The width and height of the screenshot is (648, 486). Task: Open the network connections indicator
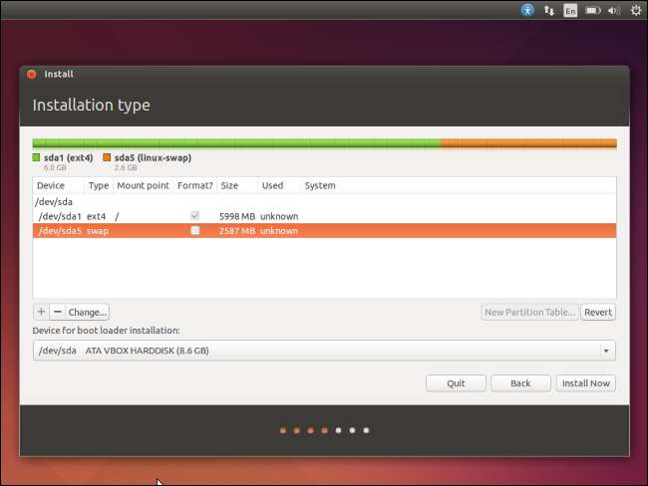[x=549, y=10]
